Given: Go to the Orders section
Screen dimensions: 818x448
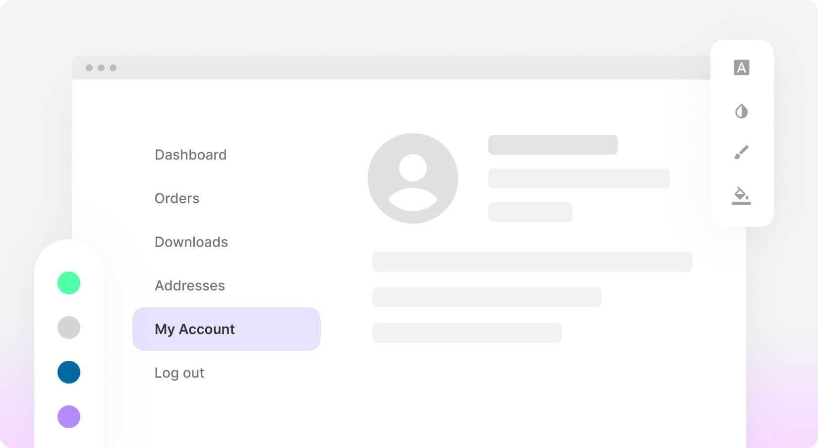Looking at the screenshot, I should 177,198.
